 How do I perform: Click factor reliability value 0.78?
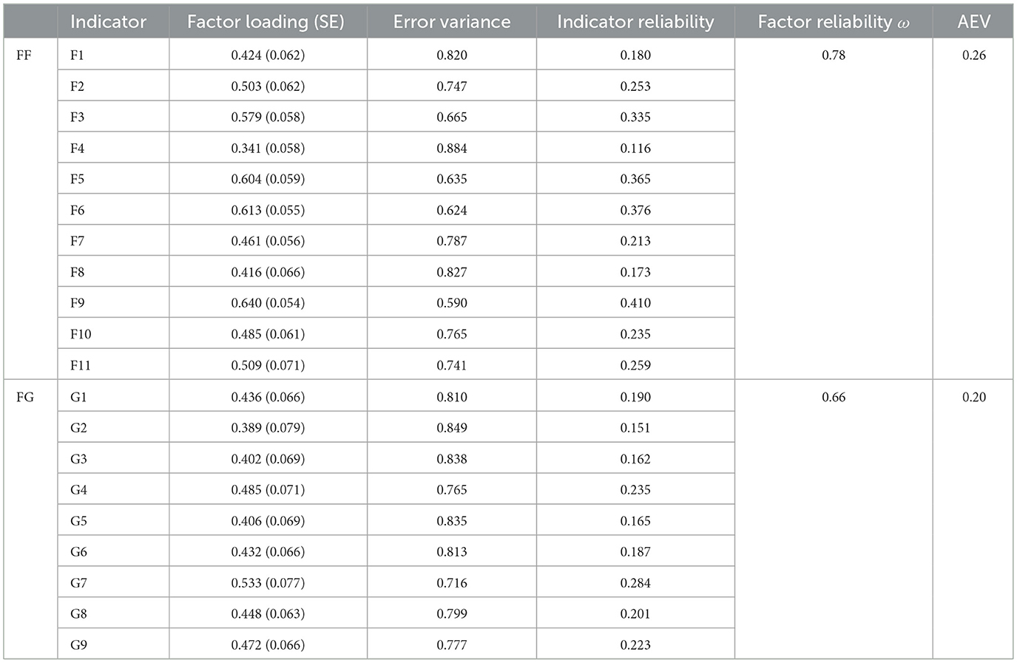point(834,55)
